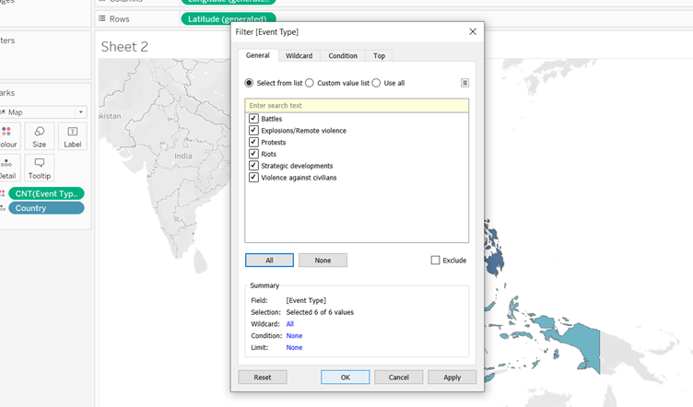Open the Size marks control
Screen dimensions: 693x407
[x=39, y=136]
